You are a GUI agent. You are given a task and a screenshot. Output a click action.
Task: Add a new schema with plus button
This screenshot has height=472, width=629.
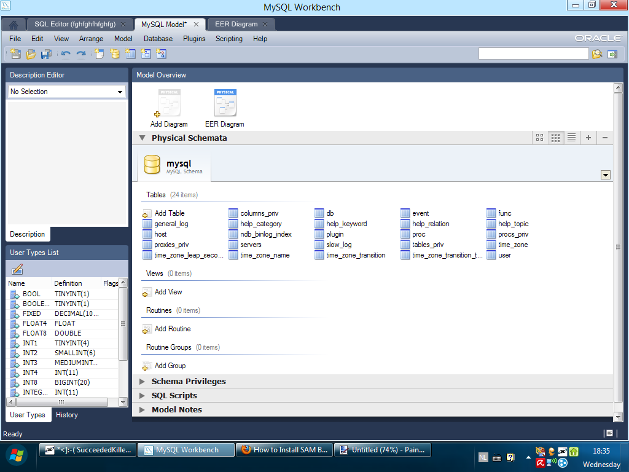(588, 138)
